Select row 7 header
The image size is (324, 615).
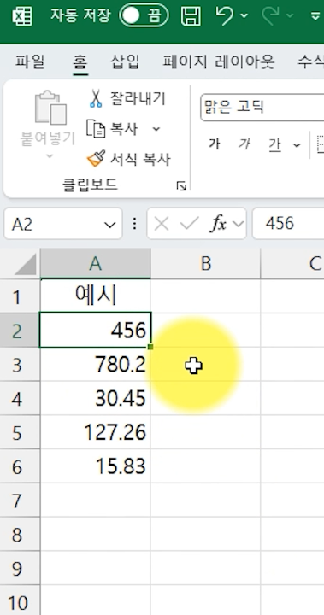(x=20, y=500)
